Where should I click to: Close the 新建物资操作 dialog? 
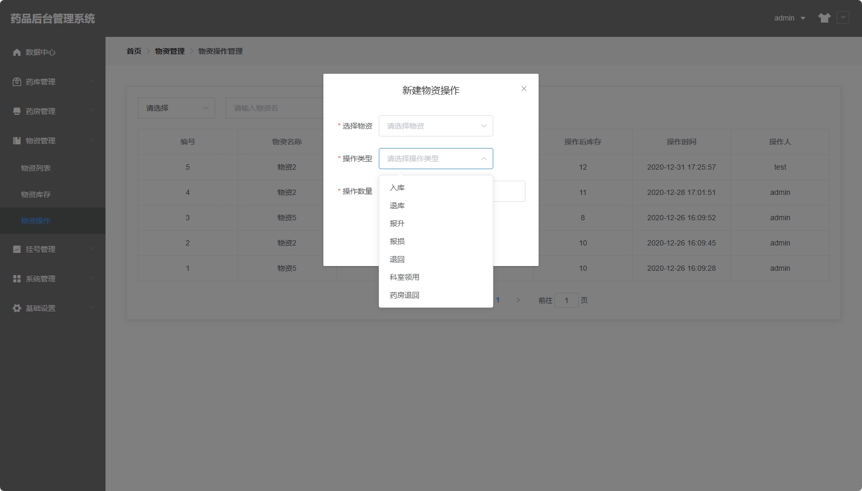pos(524,89)
